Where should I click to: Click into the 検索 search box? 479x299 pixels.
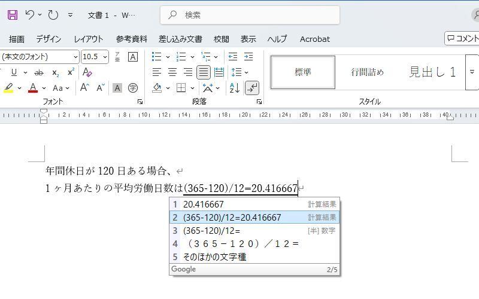coord(250,15)
